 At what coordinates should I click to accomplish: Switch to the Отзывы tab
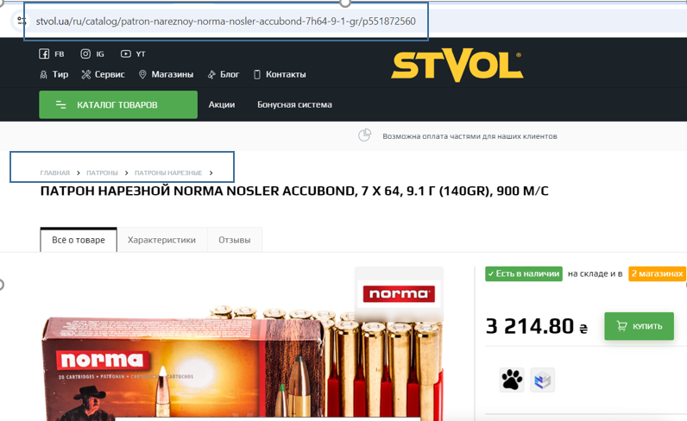pos(234,240)
